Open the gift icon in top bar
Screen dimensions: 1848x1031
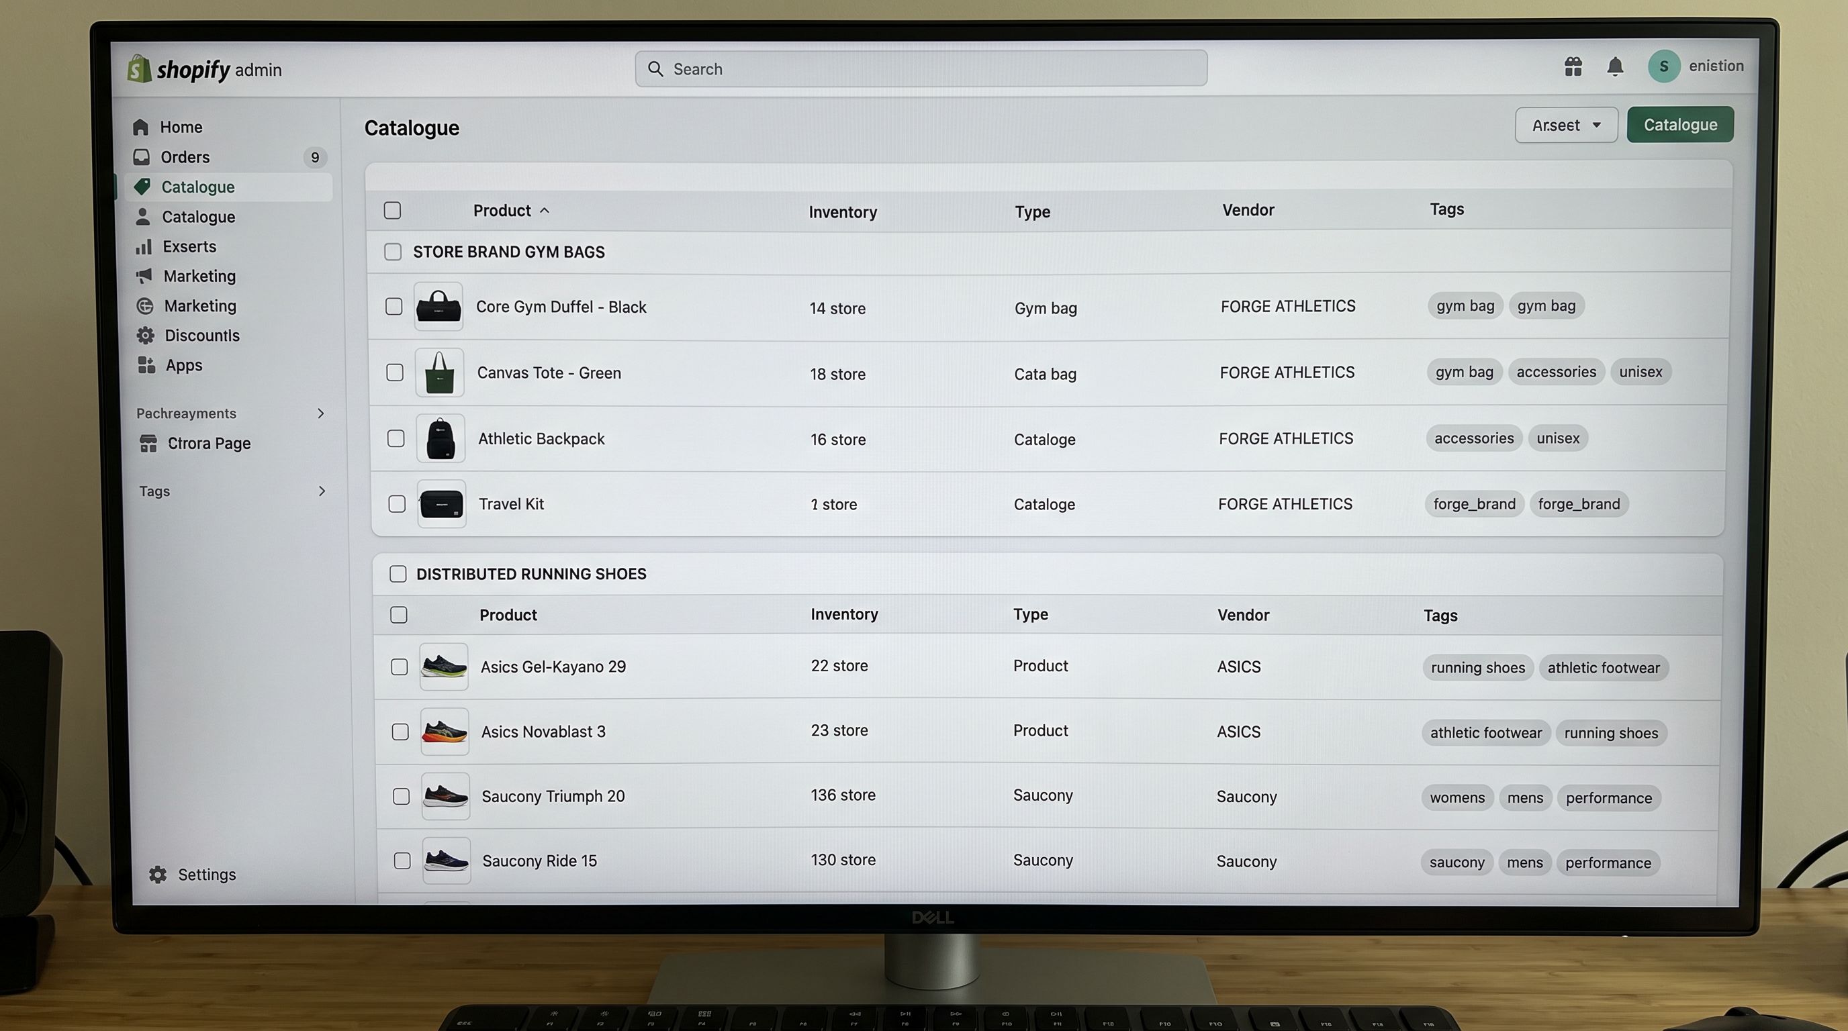[1573, 66]
